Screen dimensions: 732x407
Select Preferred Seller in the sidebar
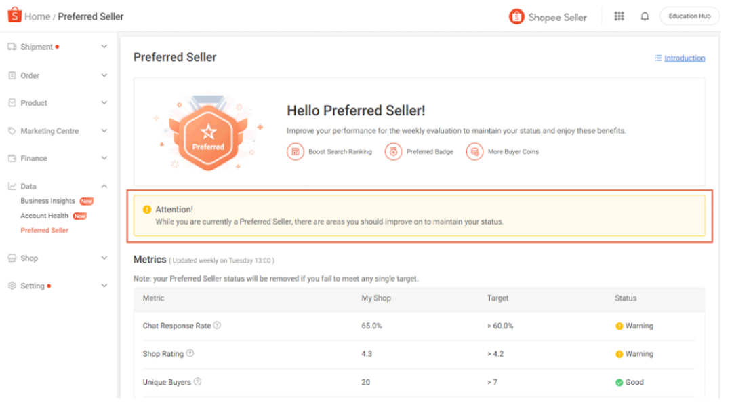click(44, 231)
